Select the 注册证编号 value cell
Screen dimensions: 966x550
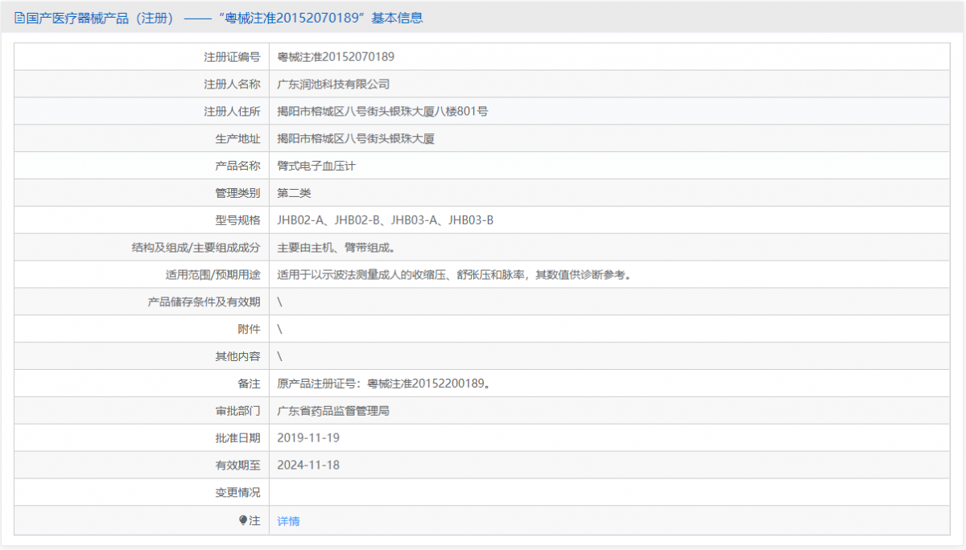336,55
